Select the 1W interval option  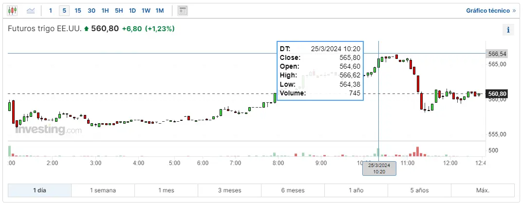pyautogui.click(x=146, y=10)
